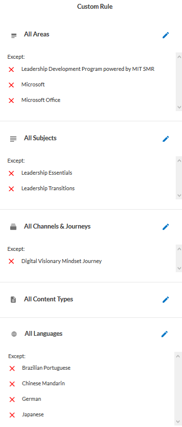
Task: Remove the Microsoft area exception
Action: coord(12,85)
